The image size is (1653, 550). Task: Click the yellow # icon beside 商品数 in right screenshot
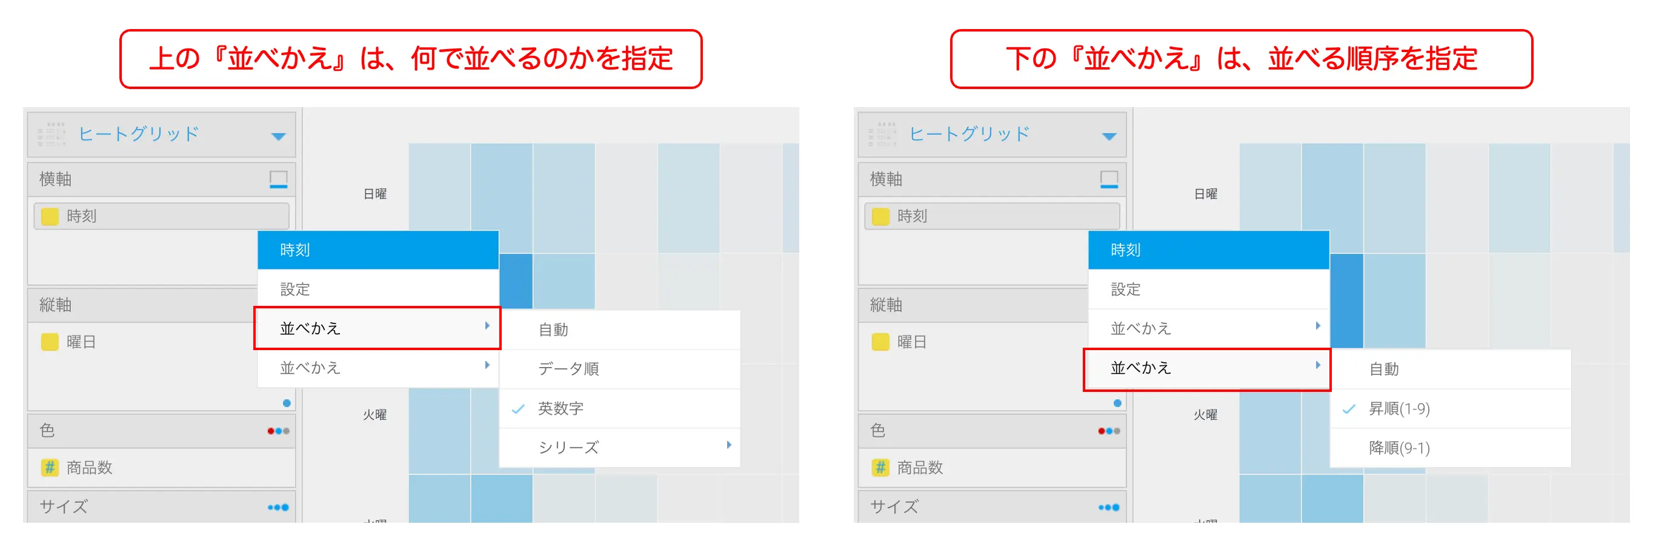pyautogui.click(x=880, y=467)
